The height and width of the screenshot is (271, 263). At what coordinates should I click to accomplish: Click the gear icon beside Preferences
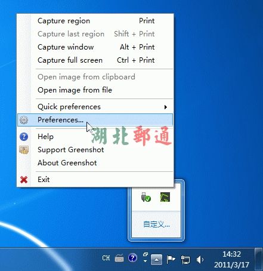pyautogui.click(x=24, y=120)
